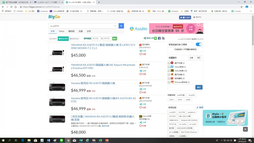The width and height of the screenshot is (254, 143).
Task: Copy page link icon beside Facebook
Action: (163, 38)
